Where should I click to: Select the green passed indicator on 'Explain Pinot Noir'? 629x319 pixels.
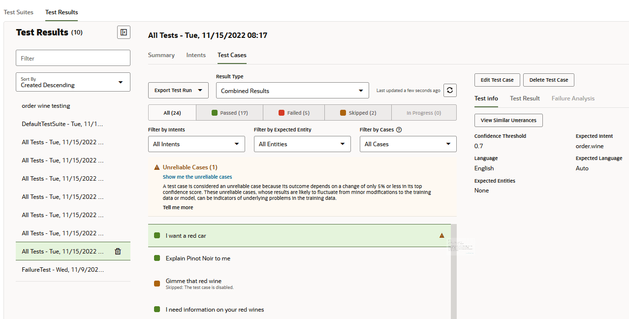pyautogui.click(x=157, y=258)
